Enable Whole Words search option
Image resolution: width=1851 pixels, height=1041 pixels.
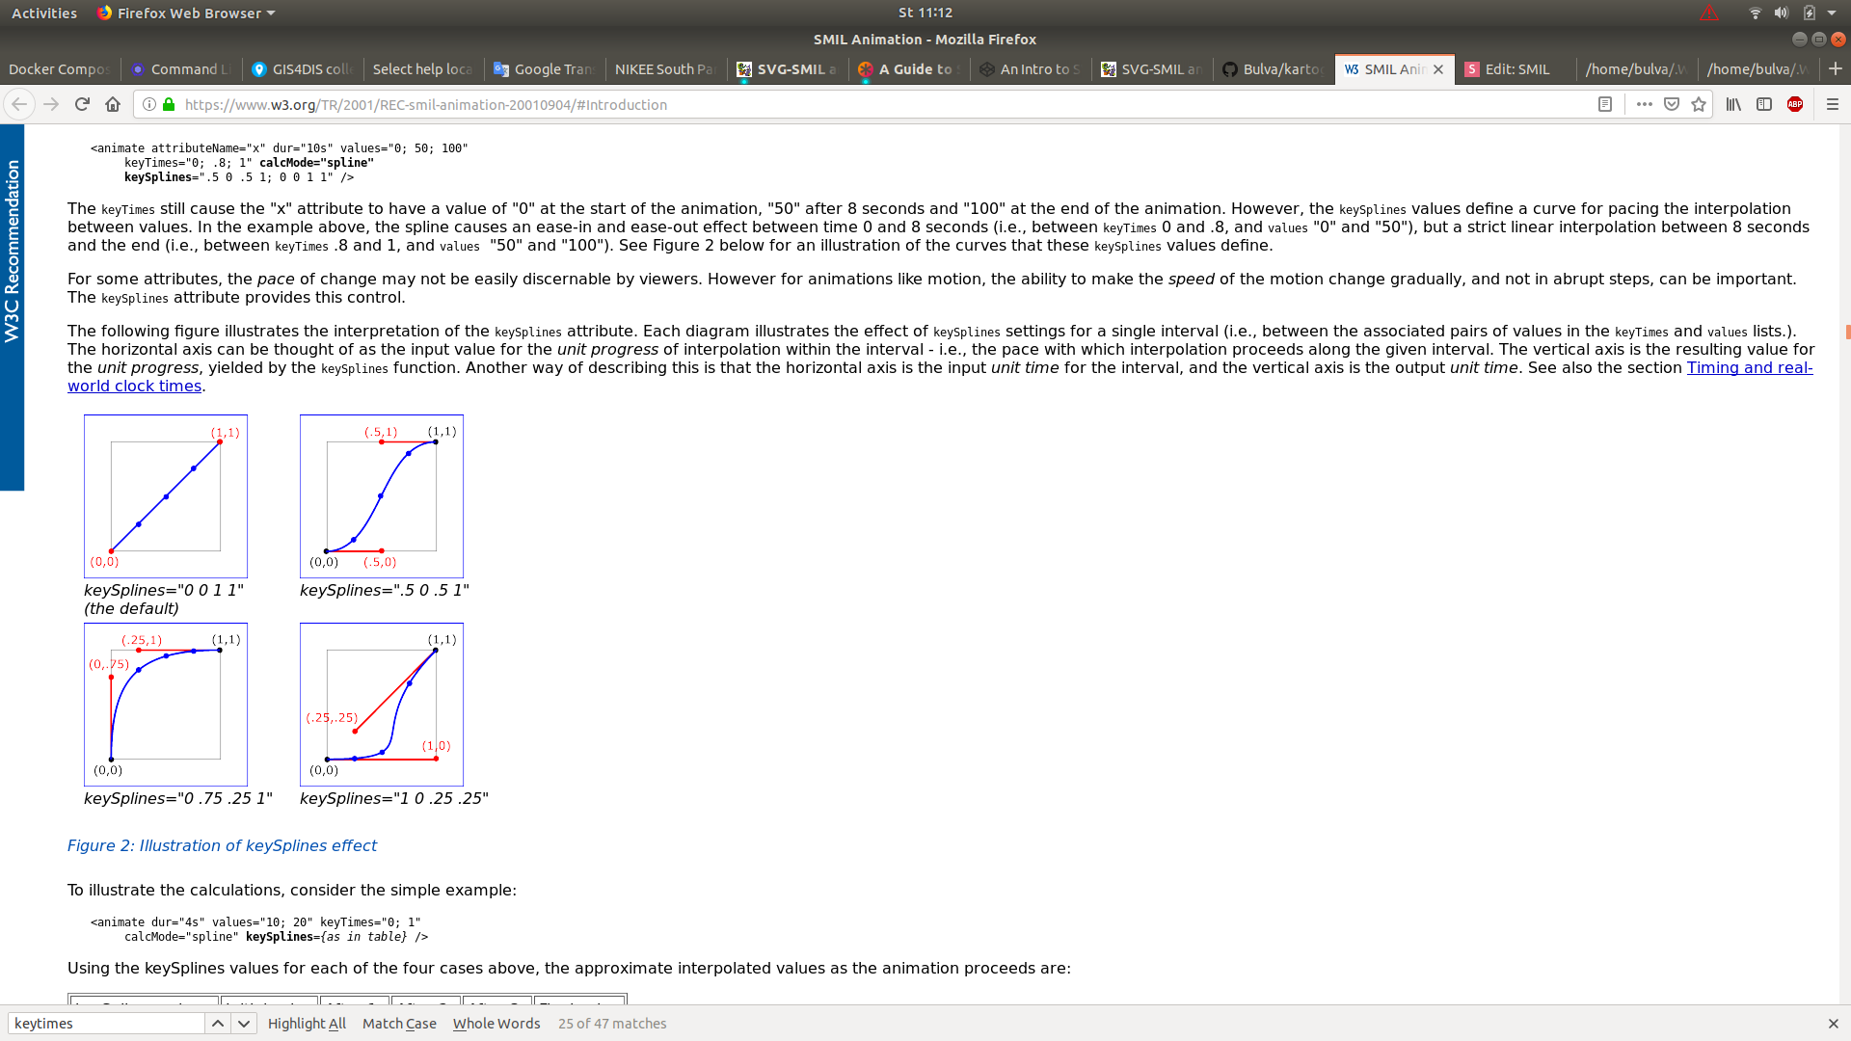coord(496,1024)
